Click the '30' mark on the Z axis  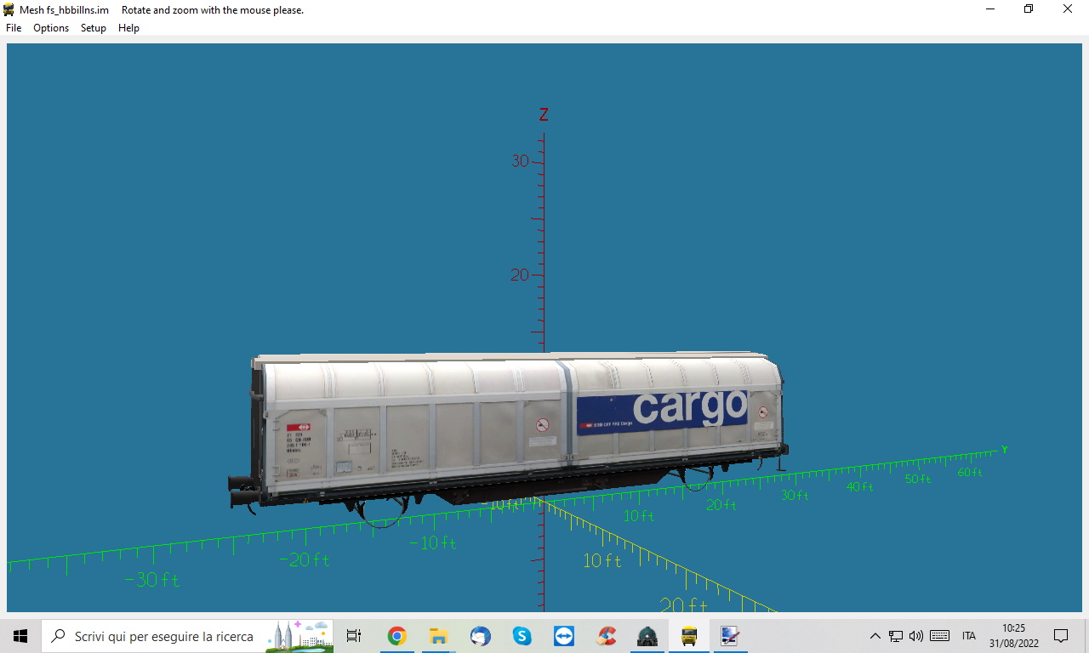tap(520, 161)
